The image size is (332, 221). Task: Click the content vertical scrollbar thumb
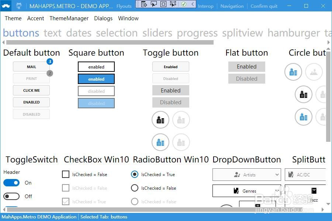pyautogui.click(x=328, y=96)
